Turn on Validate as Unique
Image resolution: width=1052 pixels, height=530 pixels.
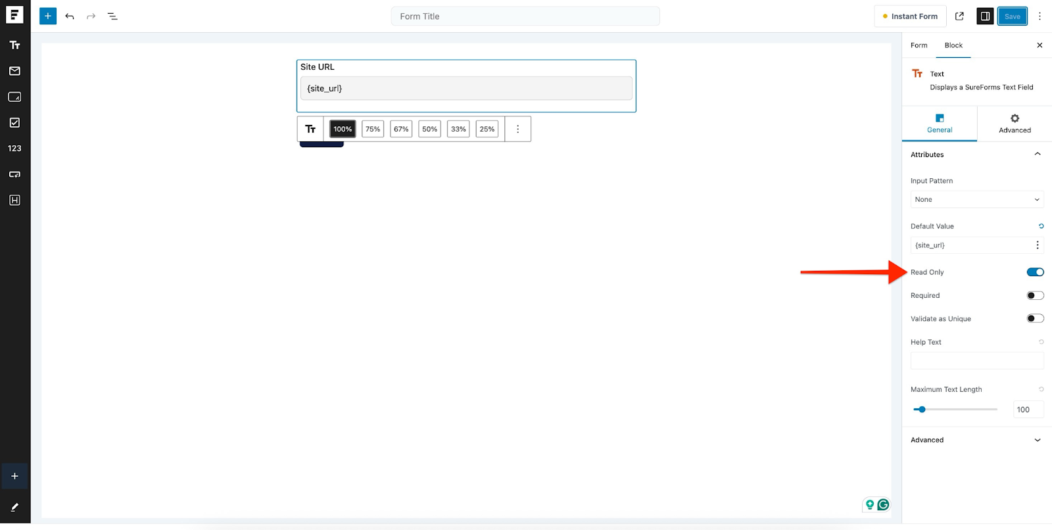point(1035,319)
